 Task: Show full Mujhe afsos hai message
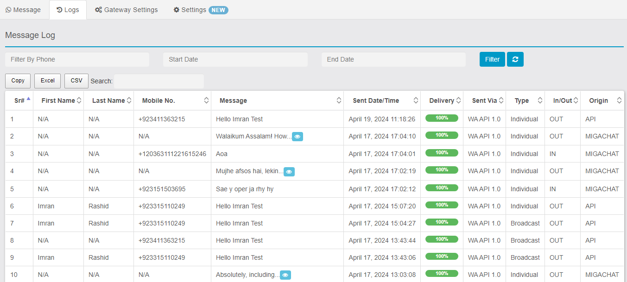click(289, 172)
